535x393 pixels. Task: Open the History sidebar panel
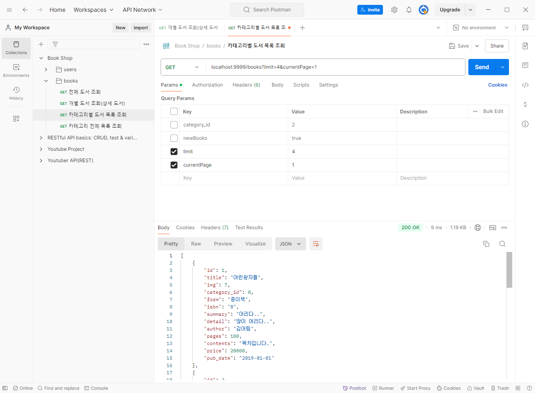[16, 93]
